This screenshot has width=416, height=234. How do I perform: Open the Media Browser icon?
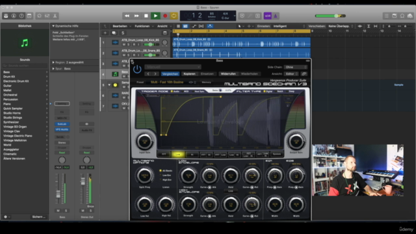(410, 16)
